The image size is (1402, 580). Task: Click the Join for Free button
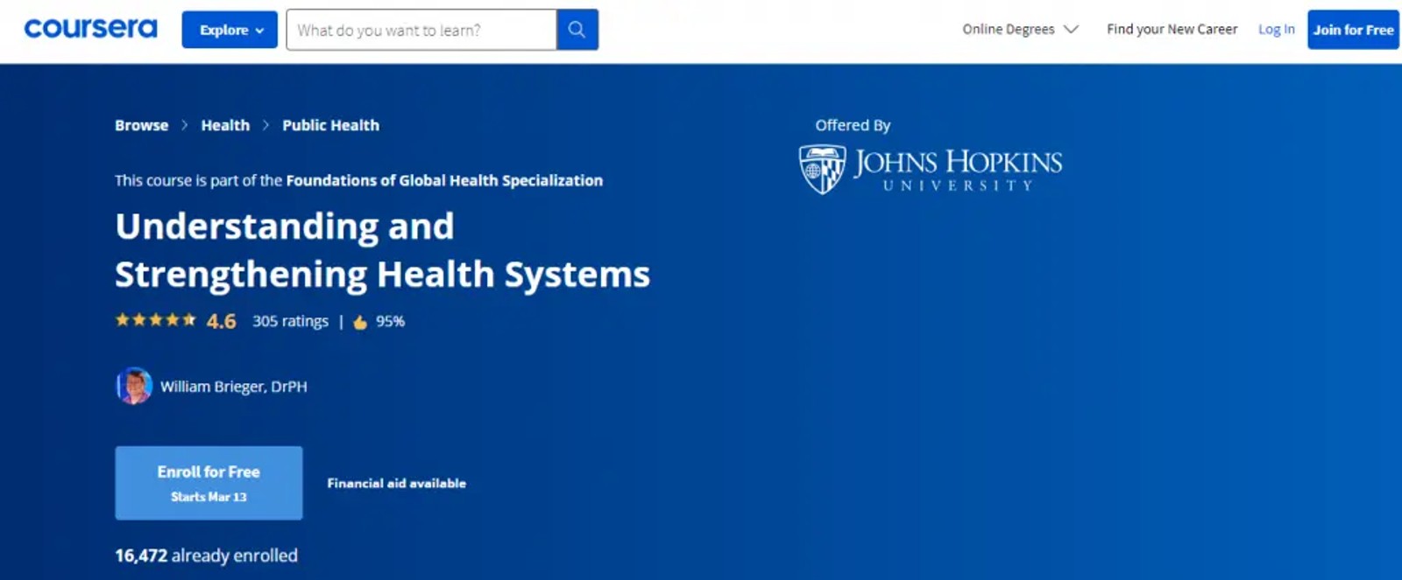pyautogui.click(x=1353, y=30)
